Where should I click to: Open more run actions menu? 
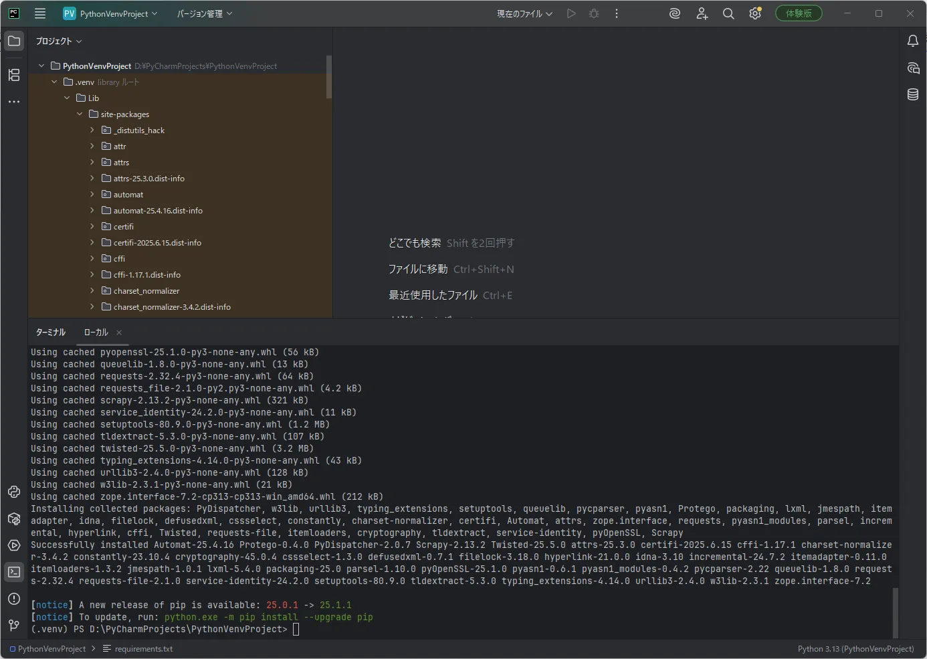coord(617,13)
